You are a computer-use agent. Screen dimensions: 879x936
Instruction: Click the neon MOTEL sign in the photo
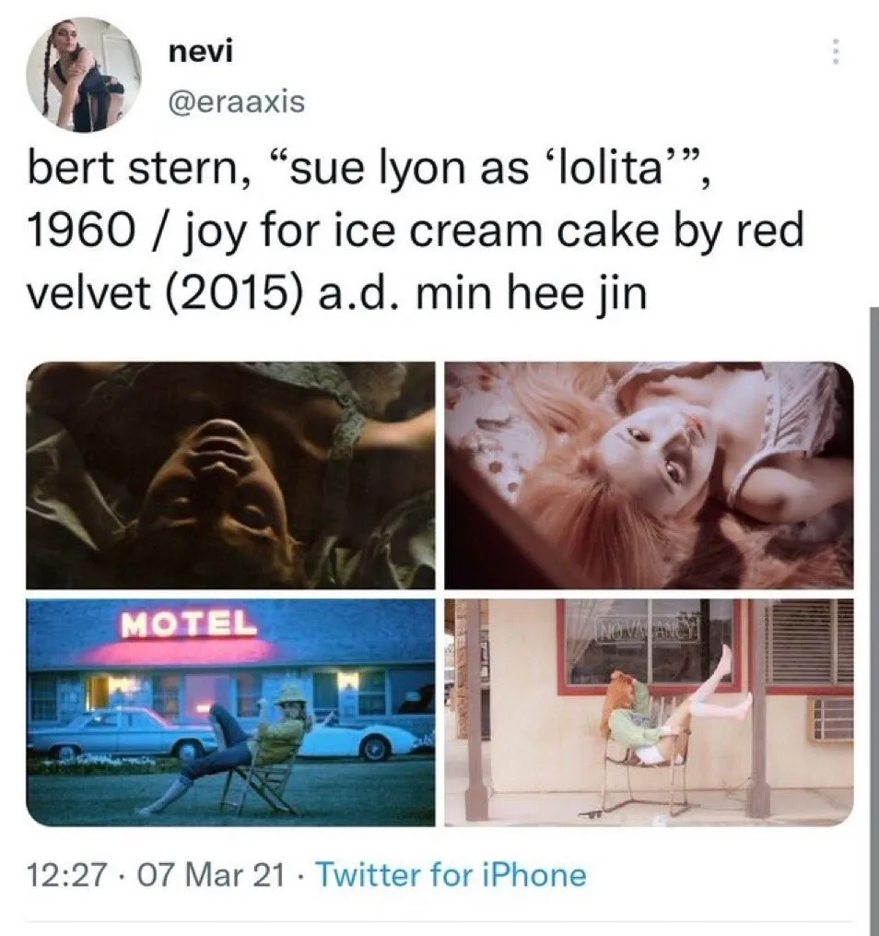[x=189, y=624]
